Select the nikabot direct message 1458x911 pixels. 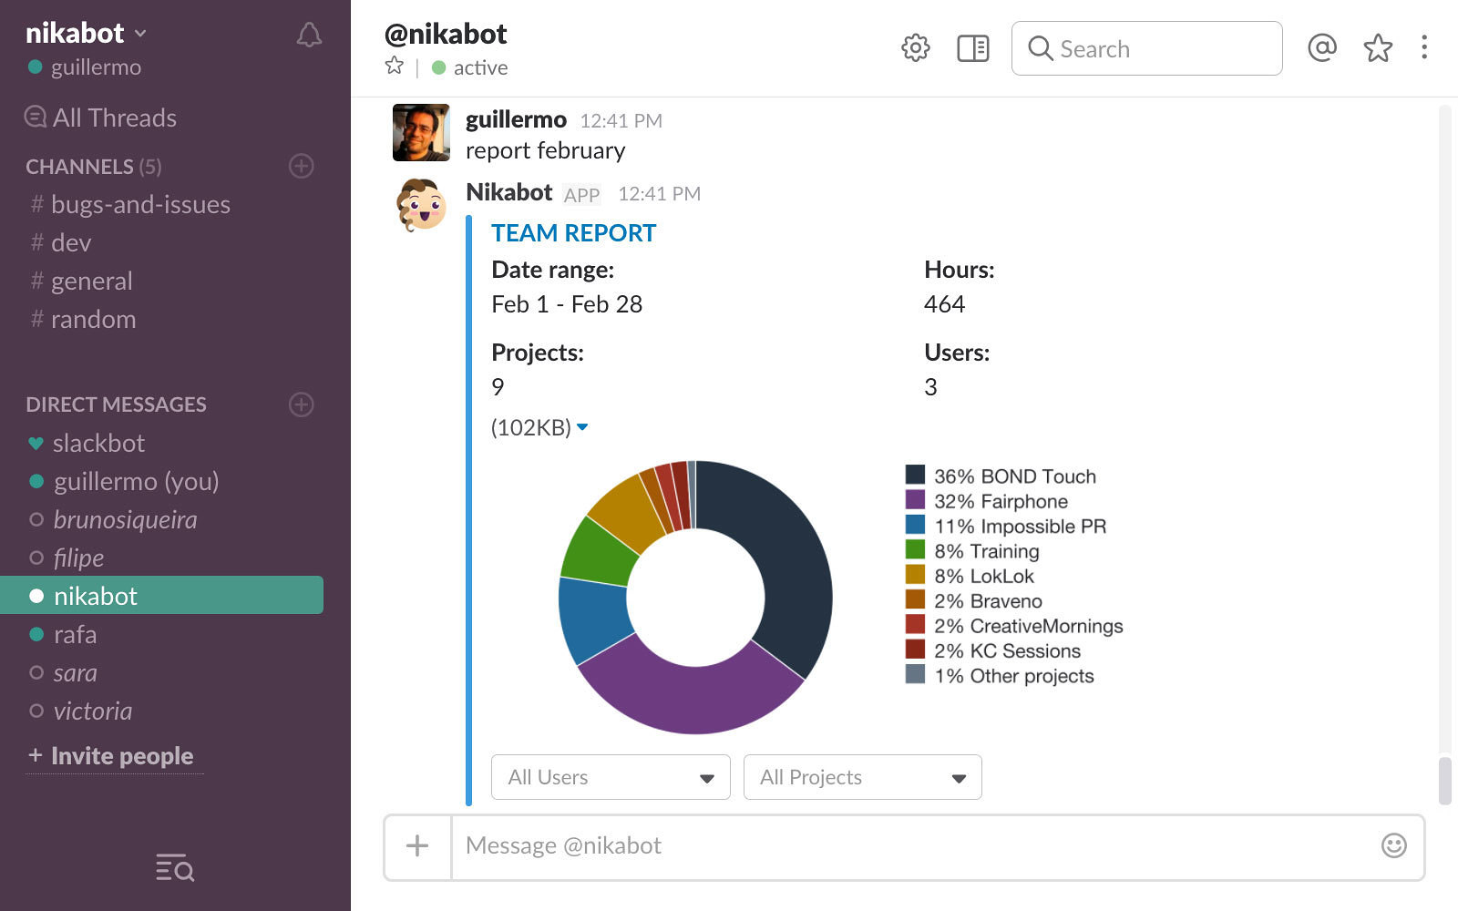[x=161, y=595]
